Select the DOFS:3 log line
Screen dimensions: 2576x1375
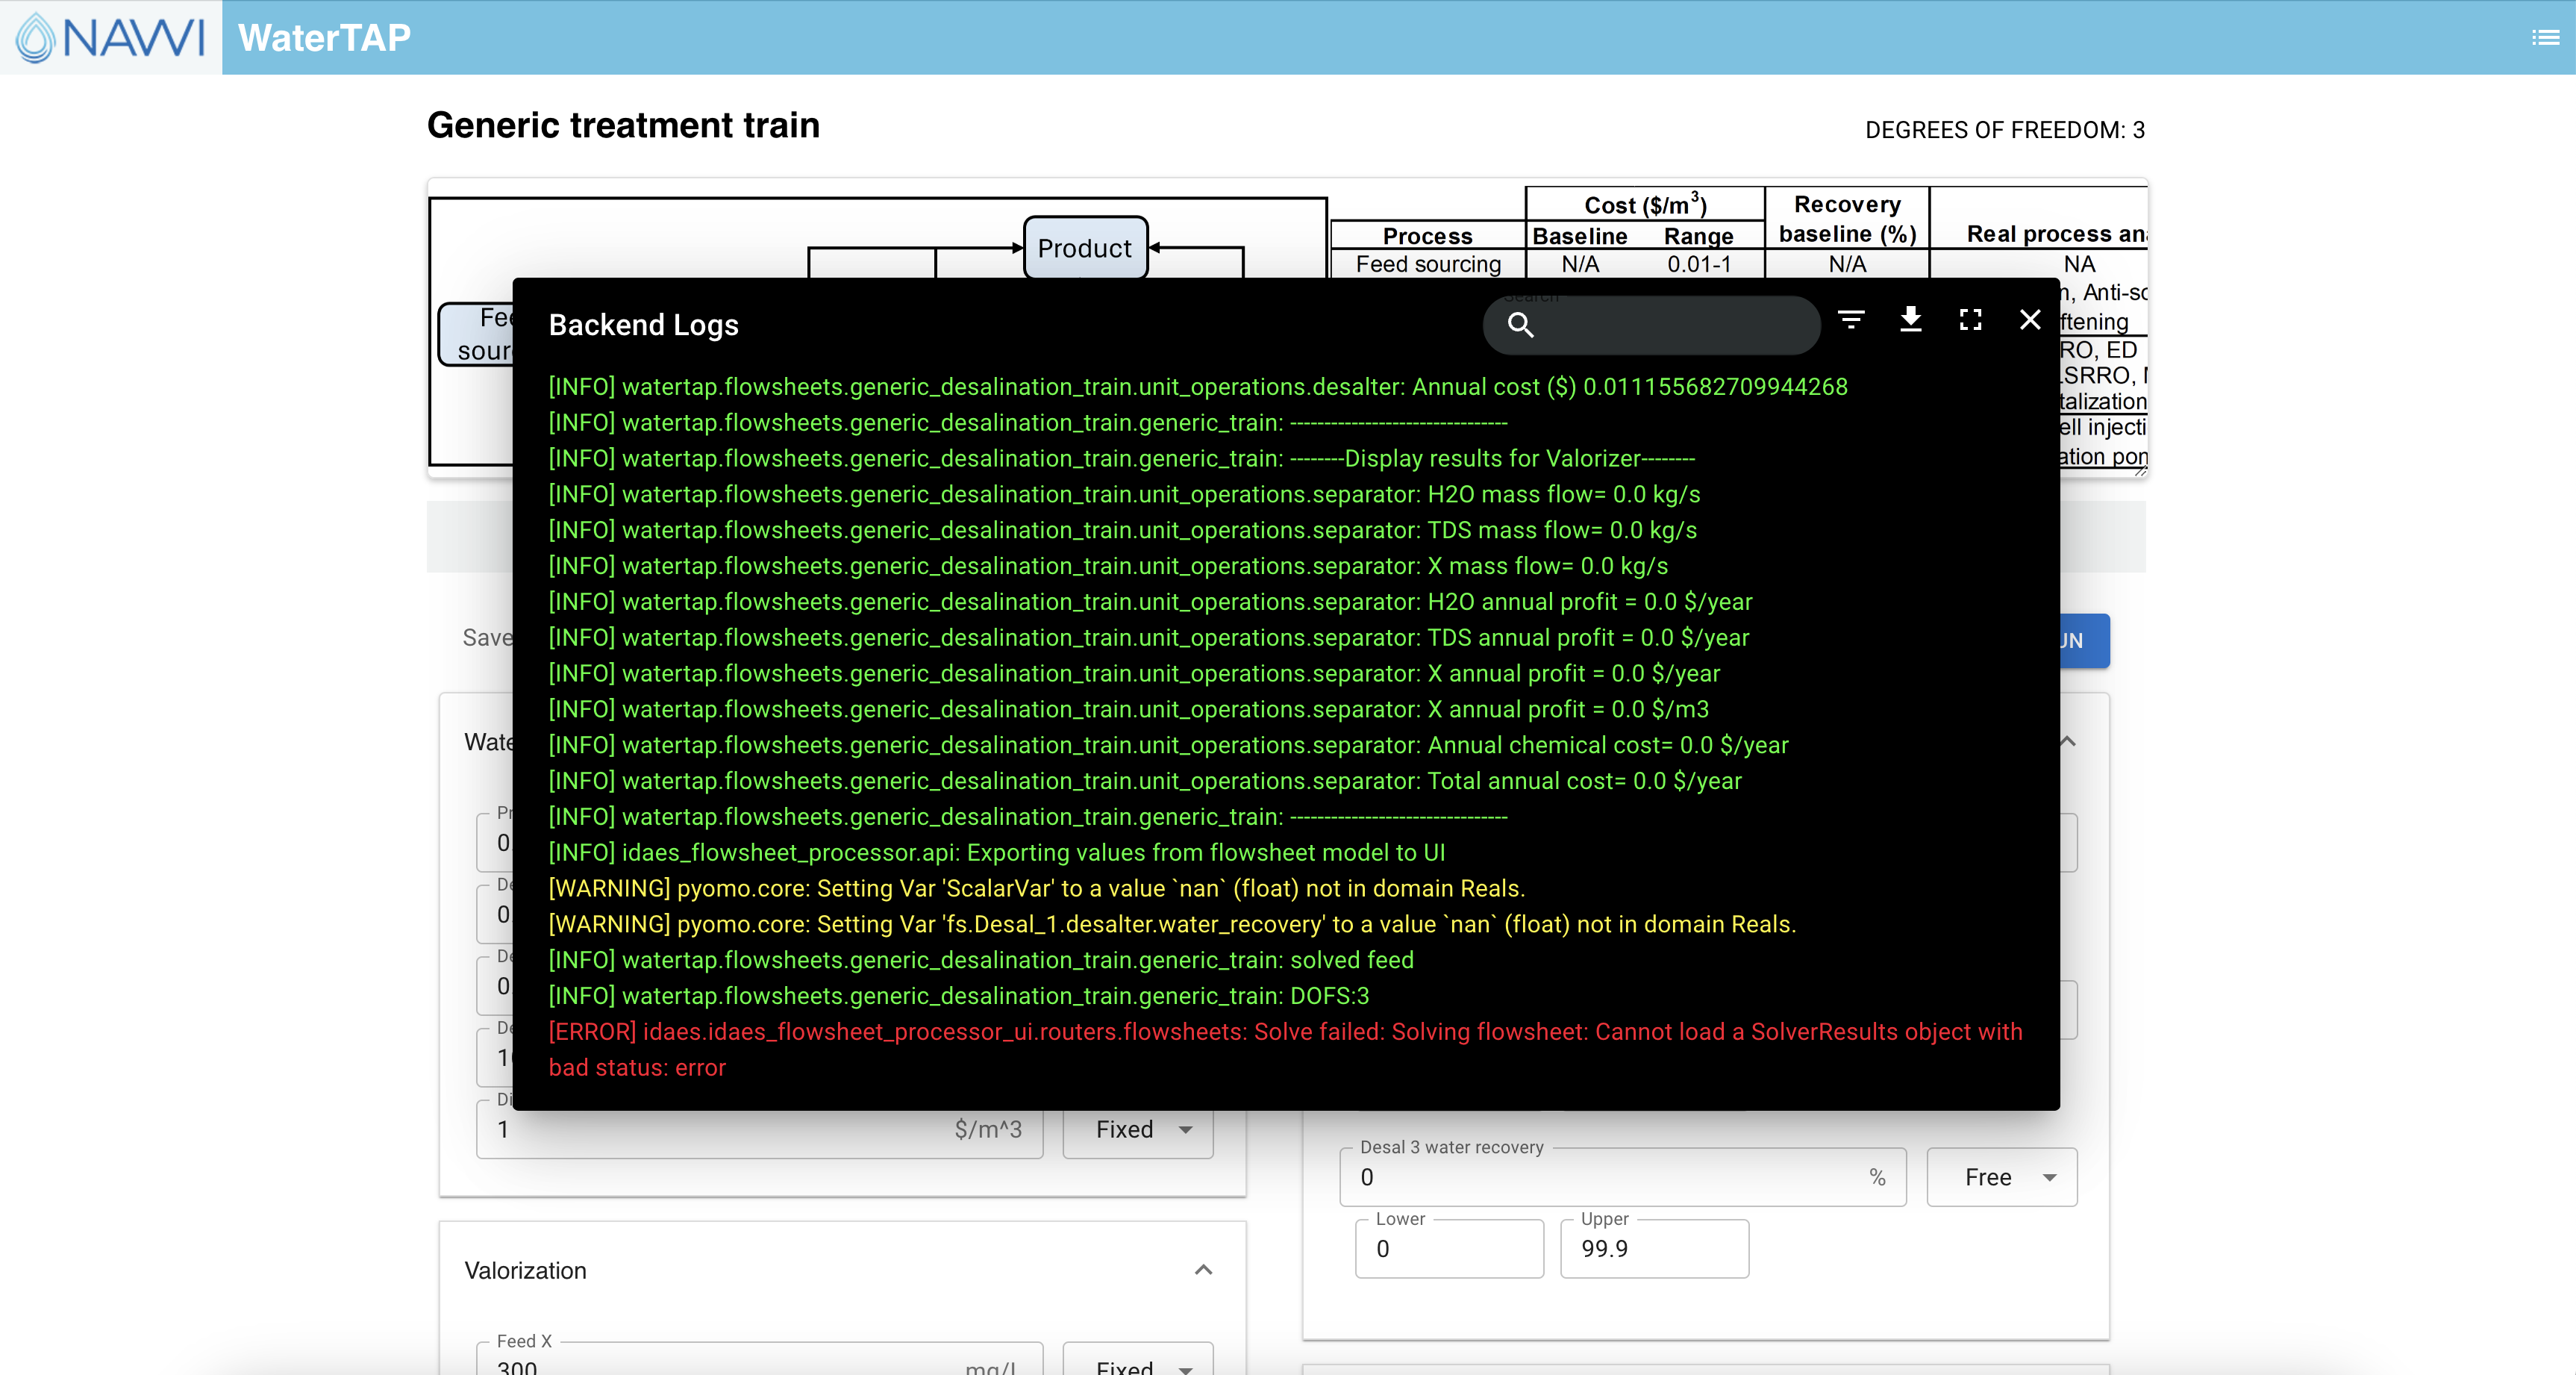click(959, 996)
